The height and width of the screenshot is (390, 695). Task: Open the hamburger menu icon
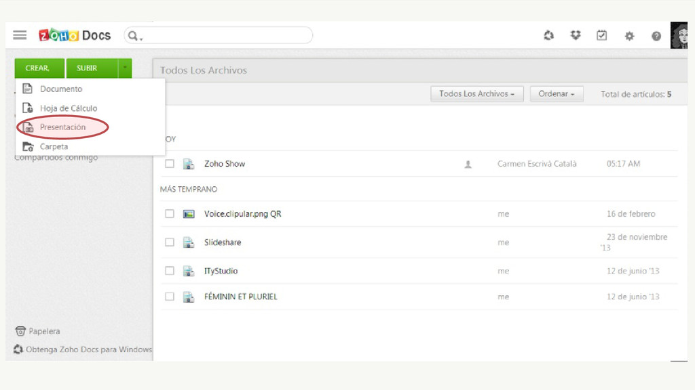click(20, 35)
